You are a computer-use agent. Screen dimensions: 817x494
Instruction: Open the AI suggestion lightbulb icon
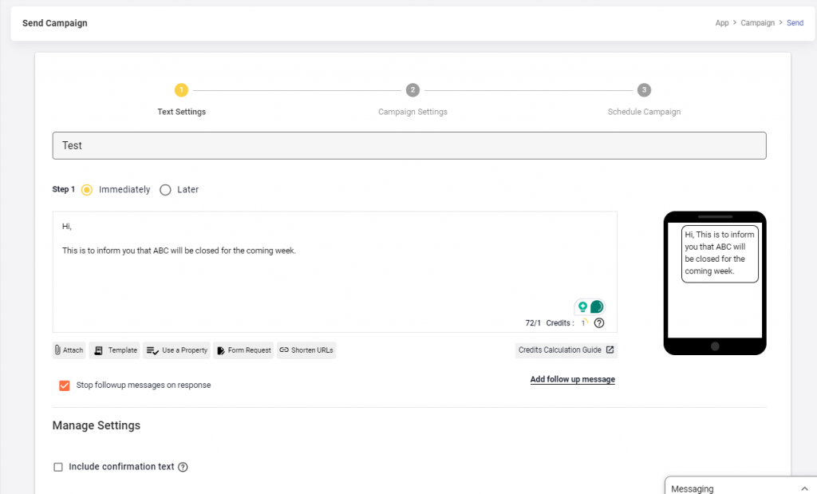[582, 306]
